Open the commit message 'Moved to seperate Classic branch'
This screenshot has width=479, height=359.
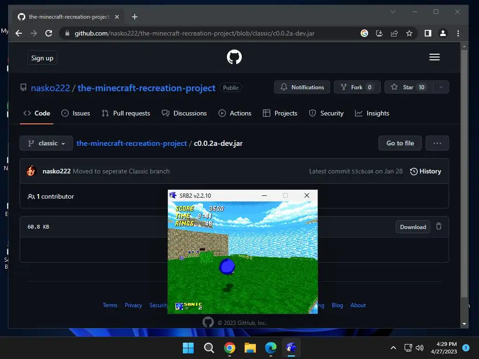[x=121, y=171]
